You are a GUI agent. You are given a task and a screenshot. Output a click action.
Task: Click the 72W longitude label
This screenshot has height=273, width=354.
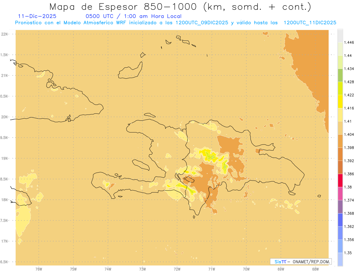177,269
